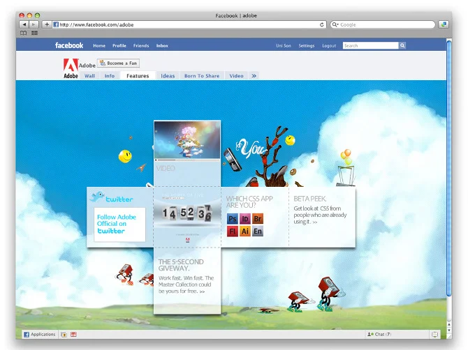The width and height of the screenshot is (468, 350).
Task: Click the Bridge Br app icon
Action: (x=257, y=219)
